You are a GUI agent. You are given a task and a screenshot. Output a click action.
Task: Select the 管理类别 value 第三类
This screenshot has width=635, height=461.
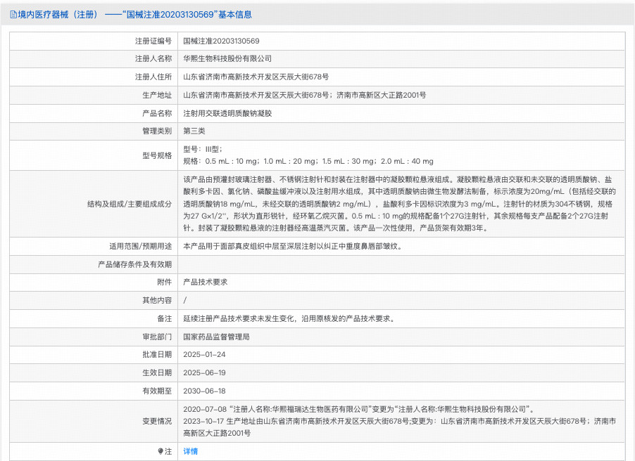point(194,131)
